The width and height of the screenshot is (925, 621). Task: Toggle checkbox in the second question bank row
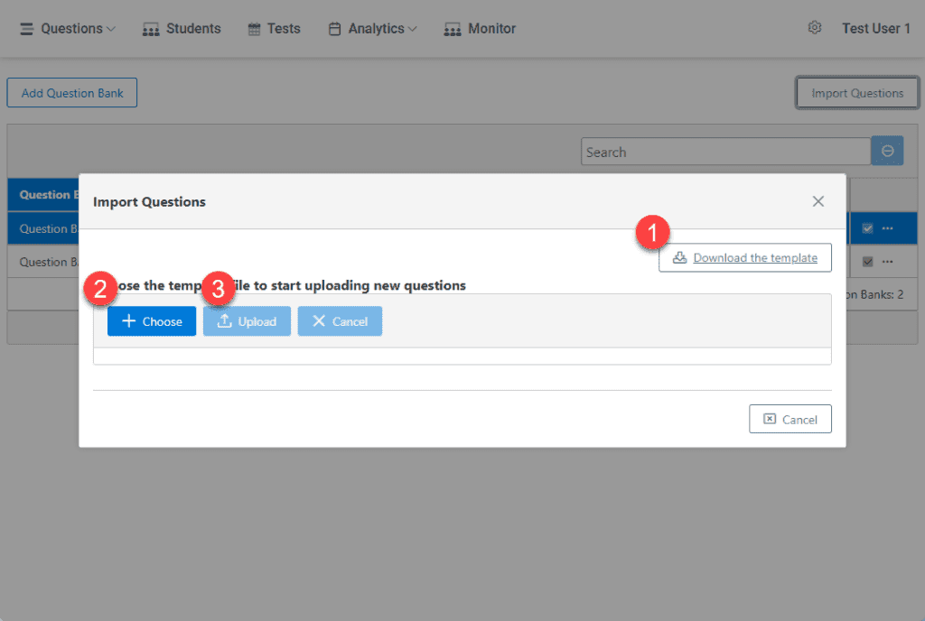[867, 261]
